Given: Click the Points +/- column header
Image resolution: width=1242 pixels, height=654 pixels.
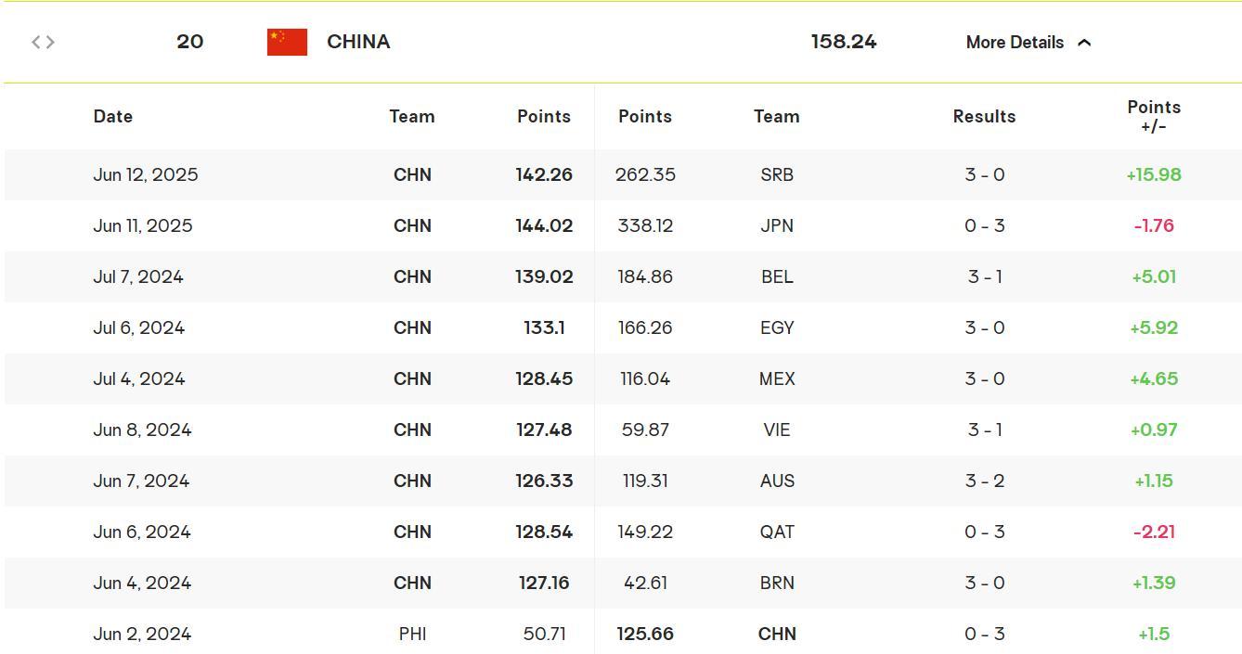Looking at the screenshot, I should [x=1154, y=116].
